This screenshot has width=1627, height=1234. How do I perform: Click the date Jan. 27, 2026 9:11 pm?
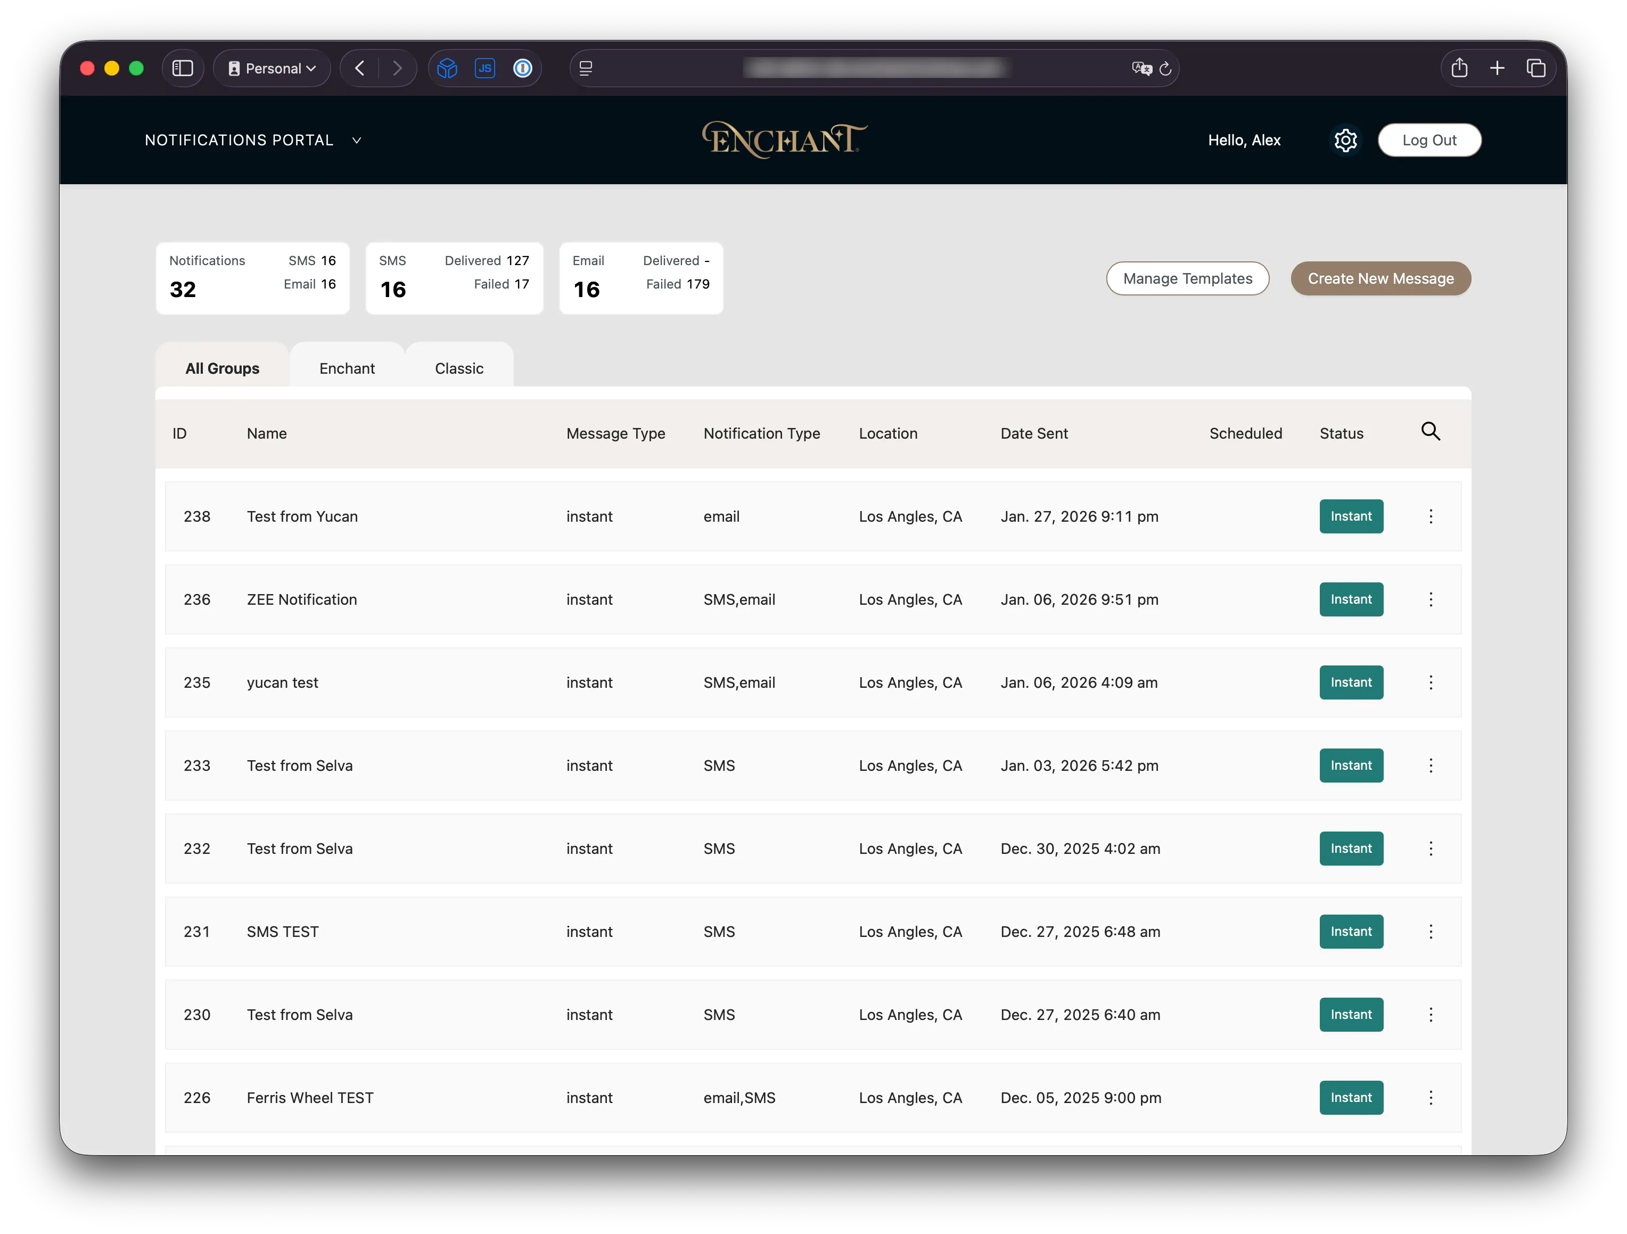click(x=1079, y=516)
